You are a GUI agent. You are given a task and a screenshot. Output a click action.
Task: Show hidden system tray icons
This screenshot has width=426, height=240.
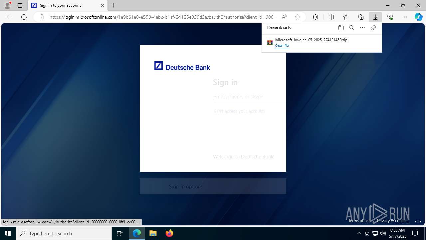[359, 233]
